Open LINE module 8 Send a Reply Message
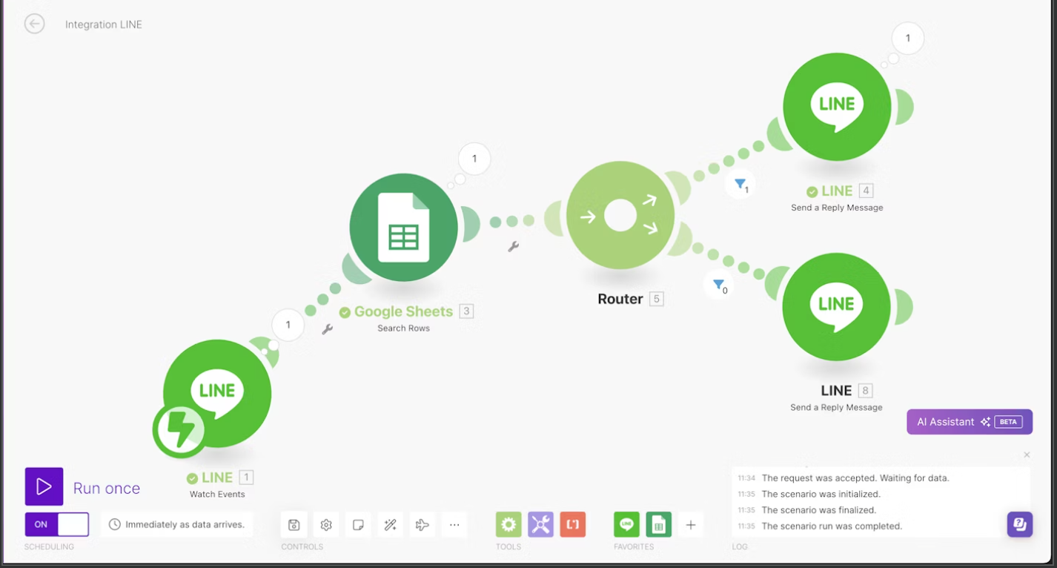Viewport: 1057px width, 568px height. click(837, 306)
